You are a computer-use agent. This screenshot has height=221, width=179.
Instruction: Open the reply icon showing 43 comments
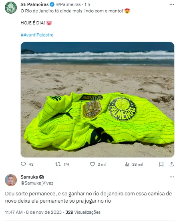23,164
